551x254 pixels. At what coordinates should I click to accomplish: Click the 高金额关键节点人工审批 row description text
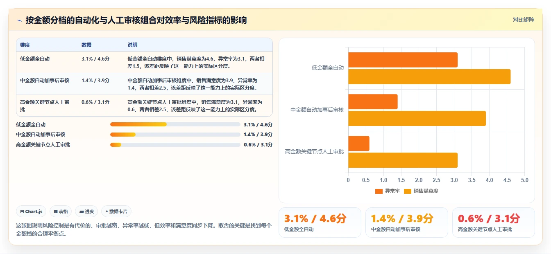[195, 106]
